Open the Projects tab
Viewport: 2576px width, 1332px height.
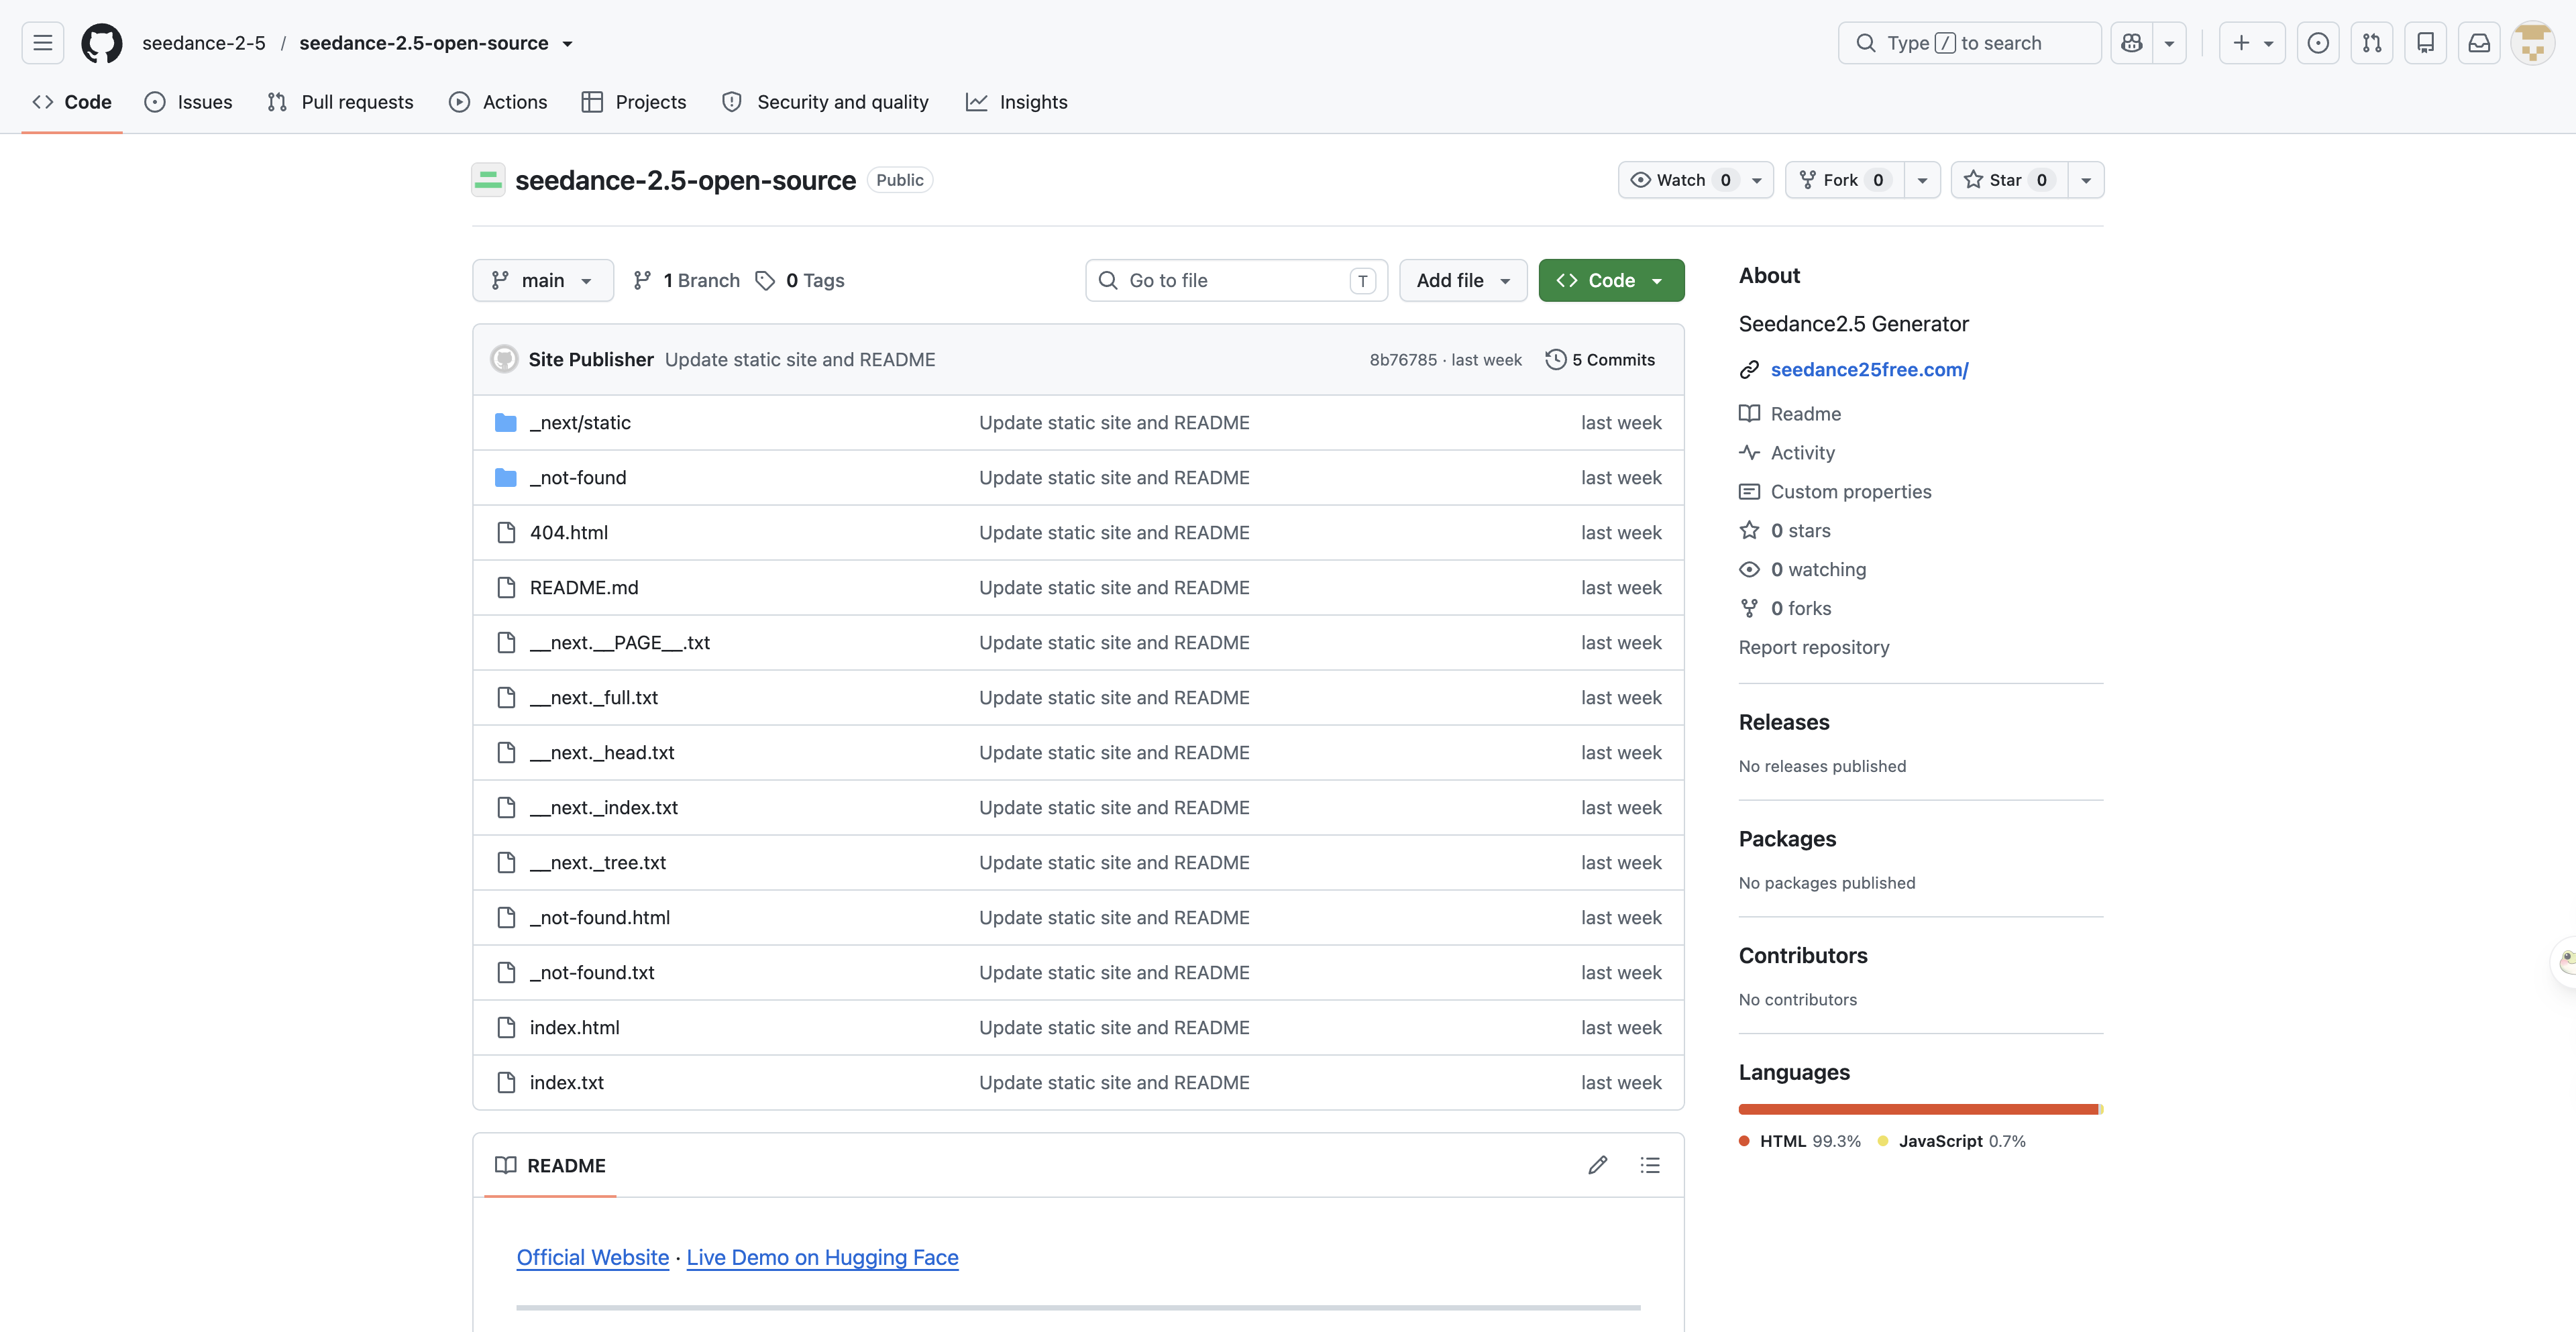pos(634,102)
